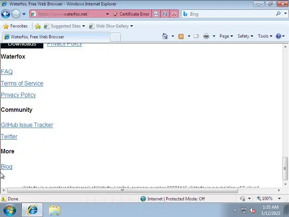Click the search magnifier icon
Screen dimensions: 289x217
(x=278, y=13)
